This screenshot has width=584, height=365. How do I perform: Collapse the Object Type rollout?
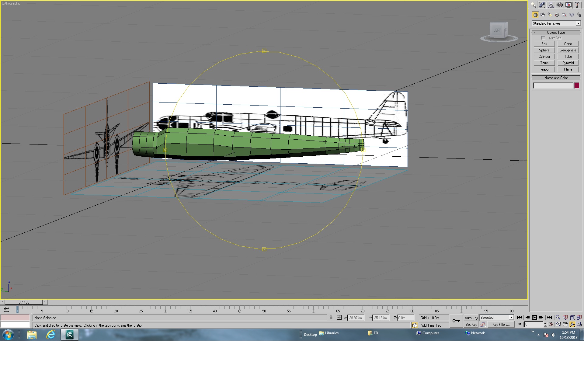coord(556,33)
